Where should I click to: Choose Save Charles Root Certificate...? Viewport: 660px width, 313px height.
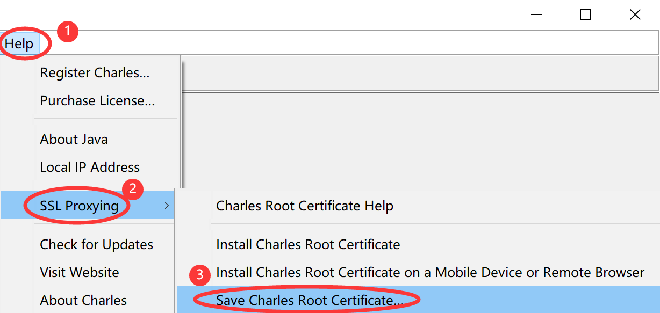pyautogui.click(x=419, y=300)
